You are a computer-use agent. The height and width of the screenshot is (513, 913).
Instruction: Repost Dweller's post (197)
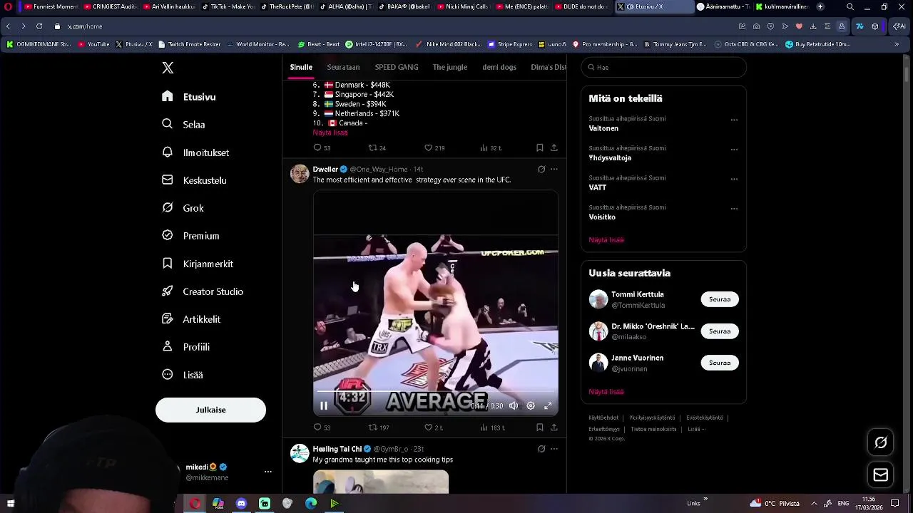point(378,427)
